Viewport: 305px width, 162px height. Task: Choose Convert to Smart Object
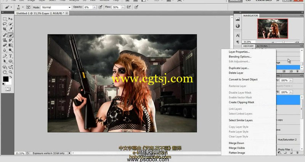pos(243,80)
